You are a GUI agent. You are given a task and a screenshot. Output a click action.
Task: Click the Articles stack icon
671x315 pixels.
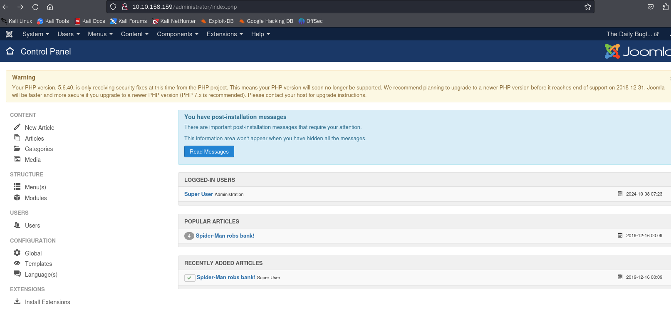point(17,138)
